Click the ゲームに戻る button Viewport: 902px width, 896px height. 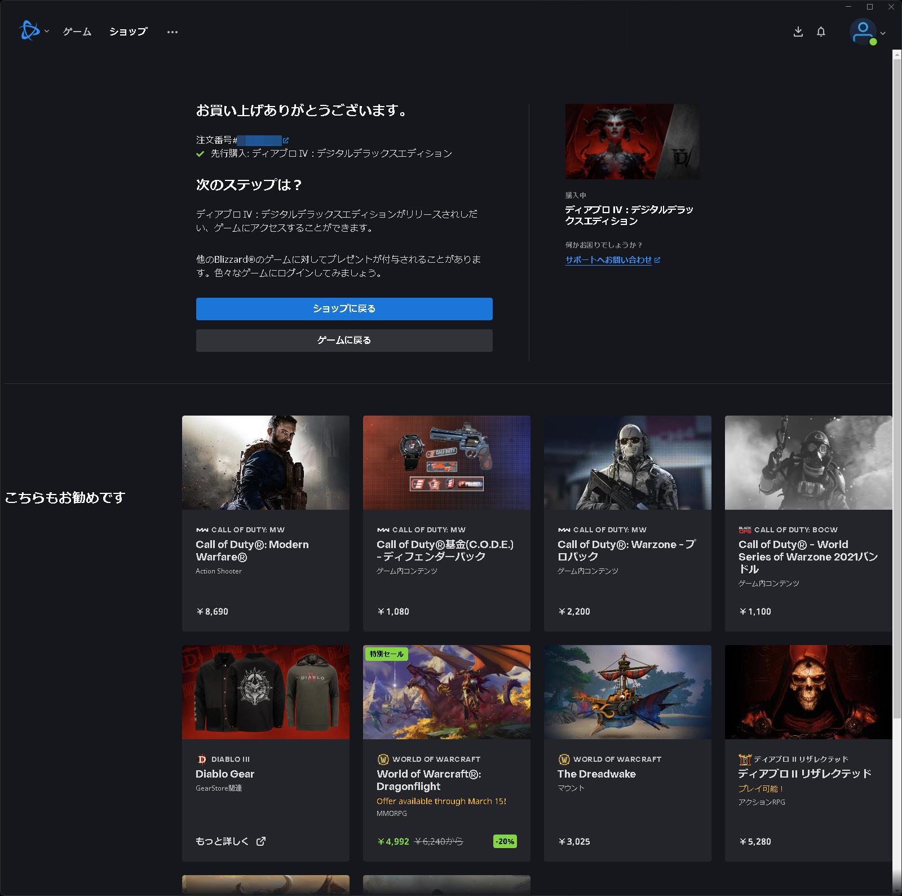[343, 340]
